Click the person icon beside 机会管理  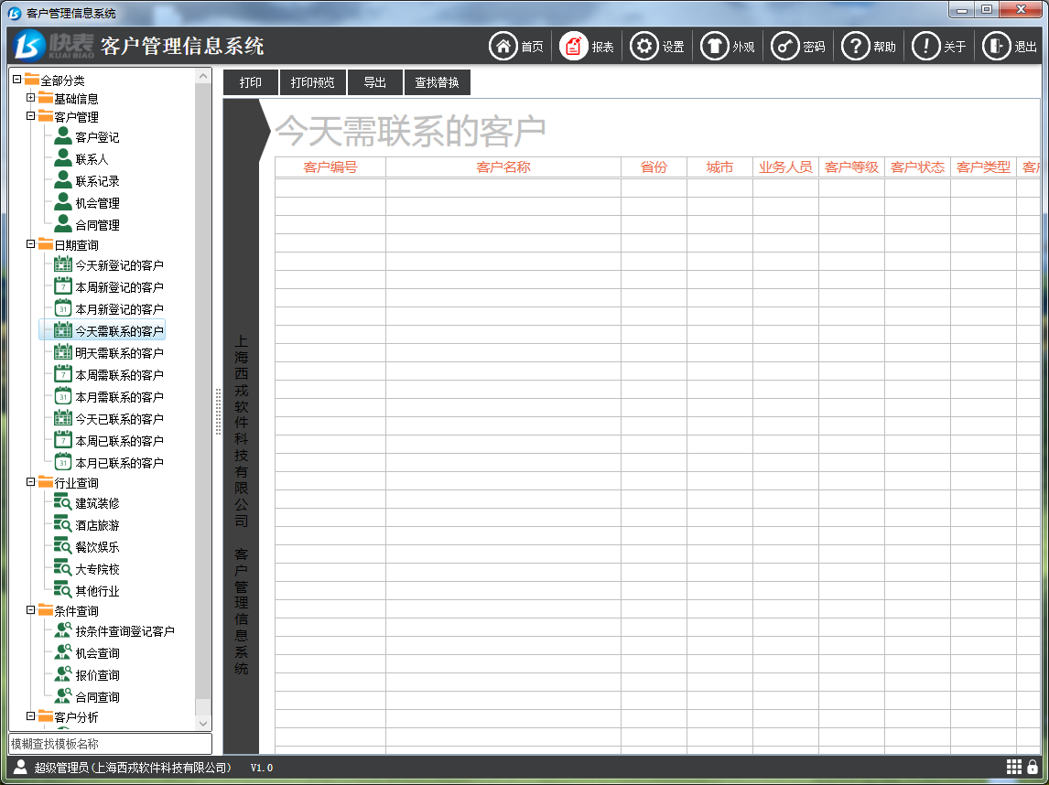(63, 202)
